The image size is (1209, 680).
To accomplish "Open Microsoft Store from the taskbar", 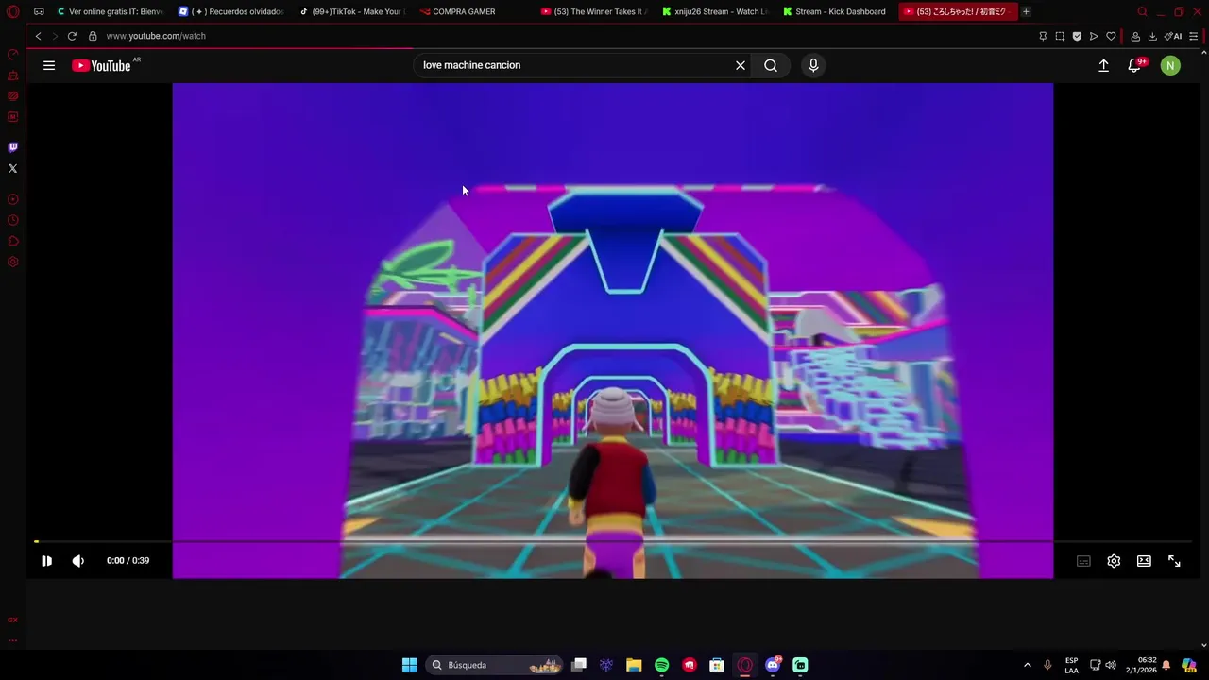I will point(717,665).
